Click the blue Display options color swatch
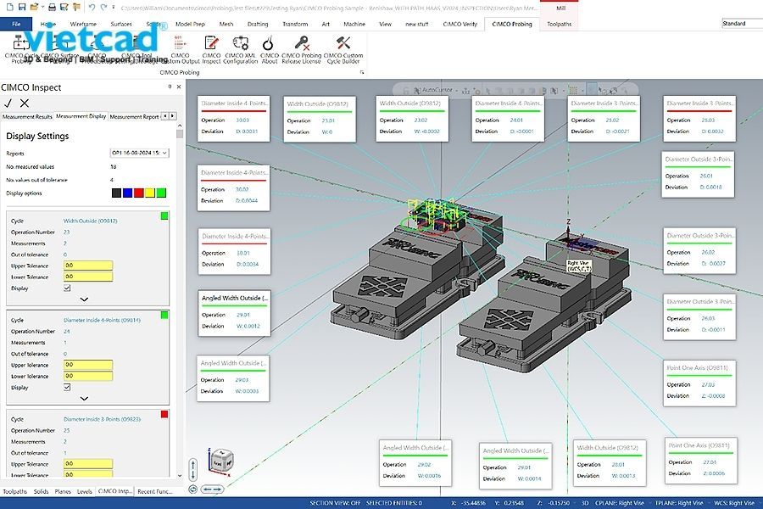 point(127,193)
